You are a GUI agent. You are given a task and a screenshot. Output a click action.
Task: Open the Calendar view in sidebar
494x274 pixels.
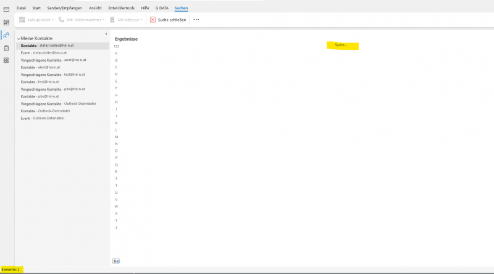(6, 22)
